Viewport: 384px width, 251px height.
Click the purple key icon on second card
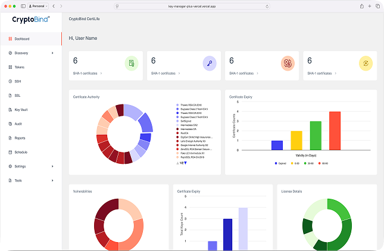pyautogui.click(x=209, y=63)
